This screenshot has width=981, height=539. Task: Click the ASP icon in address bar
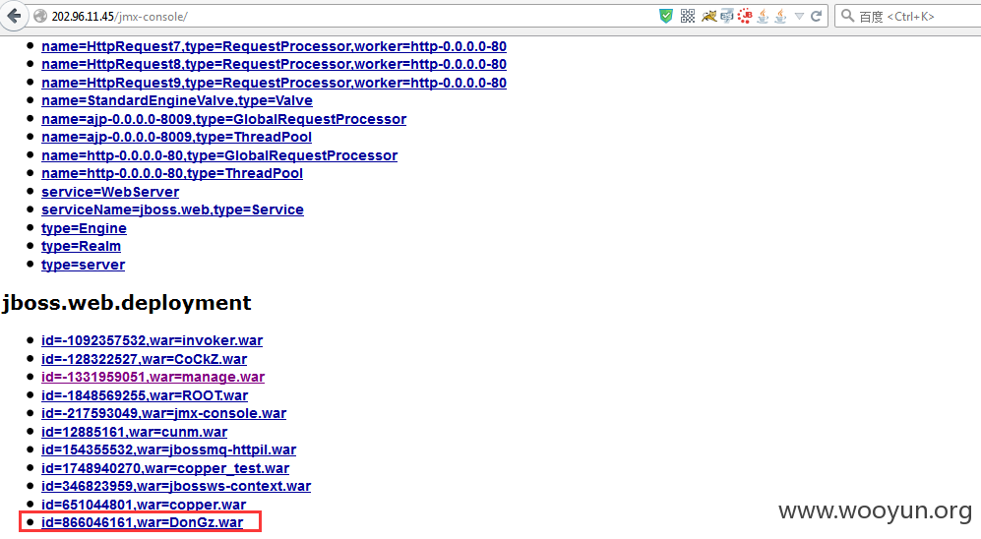[x=726, y=17]
